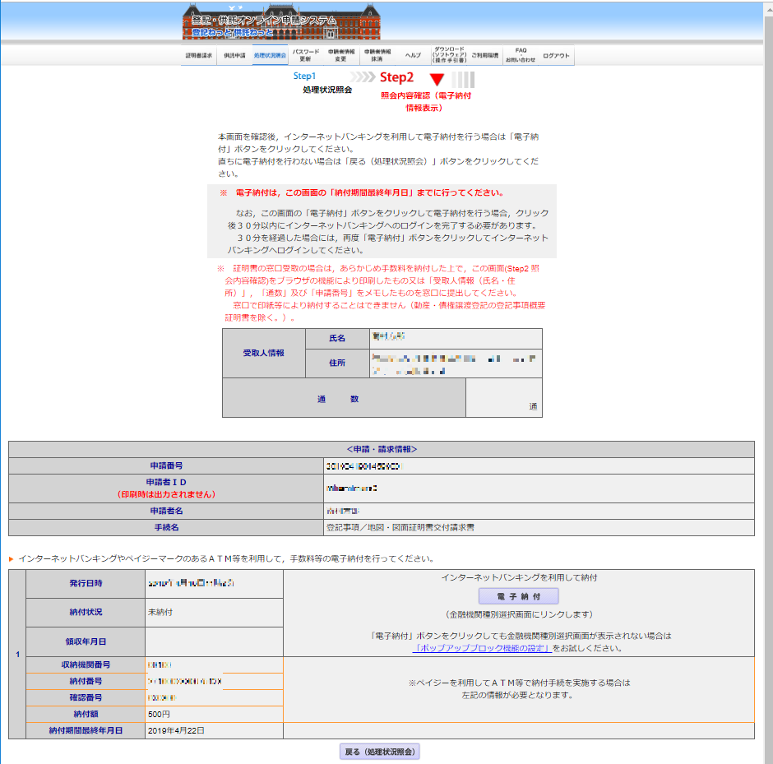Open FAQ・お問い合わせ in the navigation

(x=520, y=55)
